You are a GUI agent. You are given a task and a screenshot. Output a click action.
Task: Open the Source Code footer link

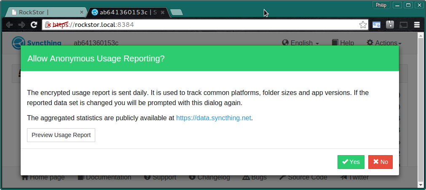point(303,177)
